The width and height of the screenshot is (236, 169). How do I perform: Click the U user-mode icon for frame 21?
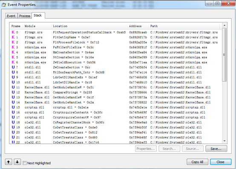point(13,137)
